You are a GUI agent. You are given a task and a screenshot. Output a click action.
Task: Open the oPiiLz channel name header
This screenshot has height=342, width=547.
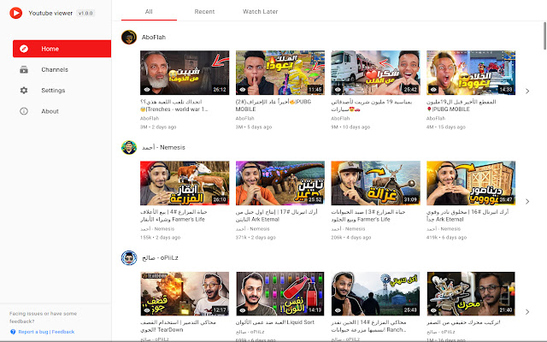point(160,258)
